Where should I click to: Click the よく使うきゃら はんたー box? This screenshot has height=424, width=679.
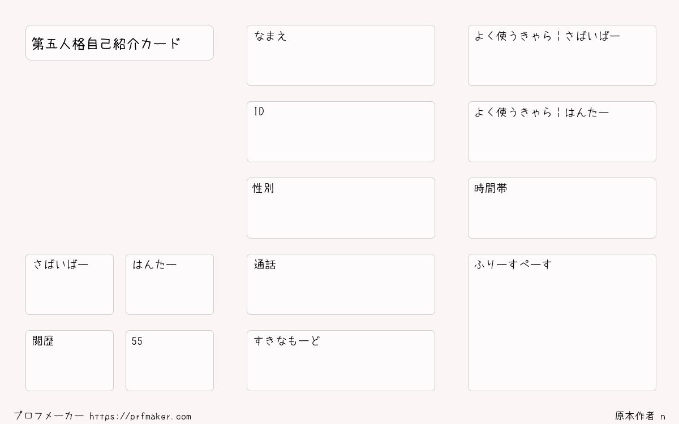click(x=562, y=132)
